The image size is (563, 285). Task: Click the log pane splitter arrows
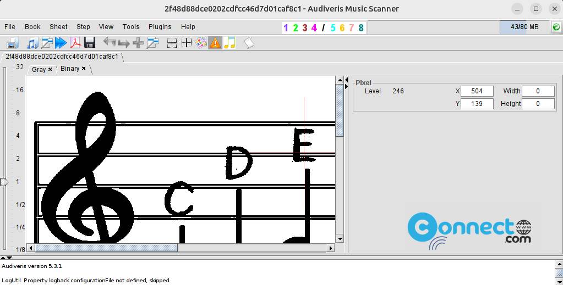point(7,258)
